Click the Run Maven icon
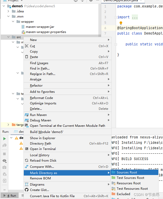Image resolution: width=163 pixels, height=199 pixels. 27,115
